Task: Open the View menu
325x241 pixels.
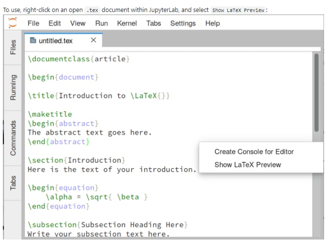Action: tap(78, 23)
